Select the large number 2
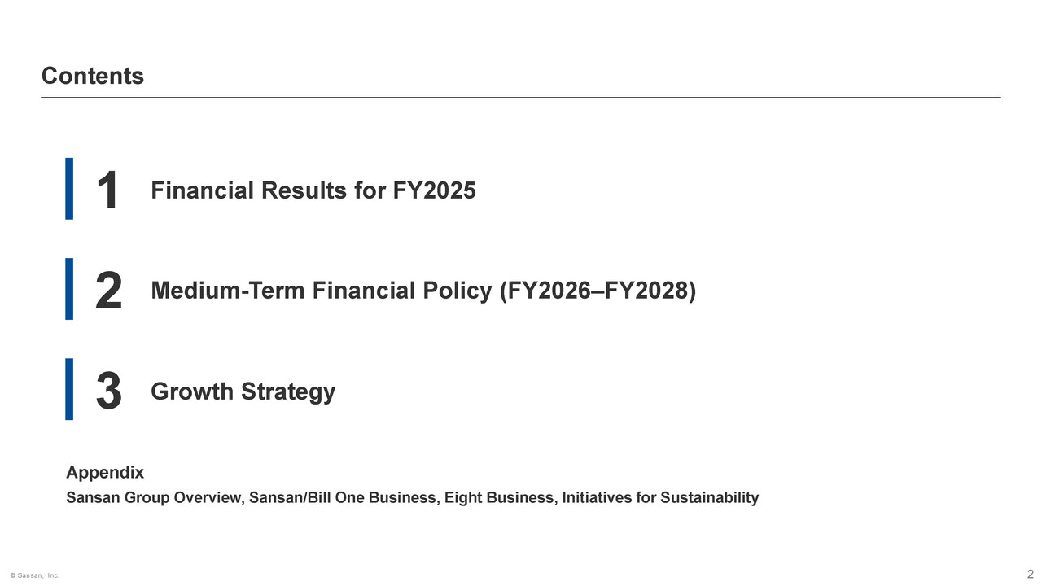Screen dimensions: 1042x586 108,291
